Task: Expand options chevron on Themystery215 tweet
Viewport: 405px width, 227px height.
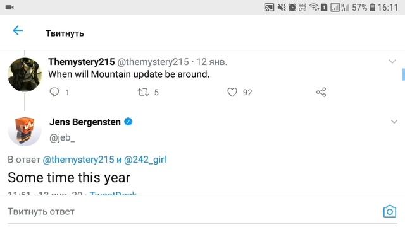Action: [392, 61]
